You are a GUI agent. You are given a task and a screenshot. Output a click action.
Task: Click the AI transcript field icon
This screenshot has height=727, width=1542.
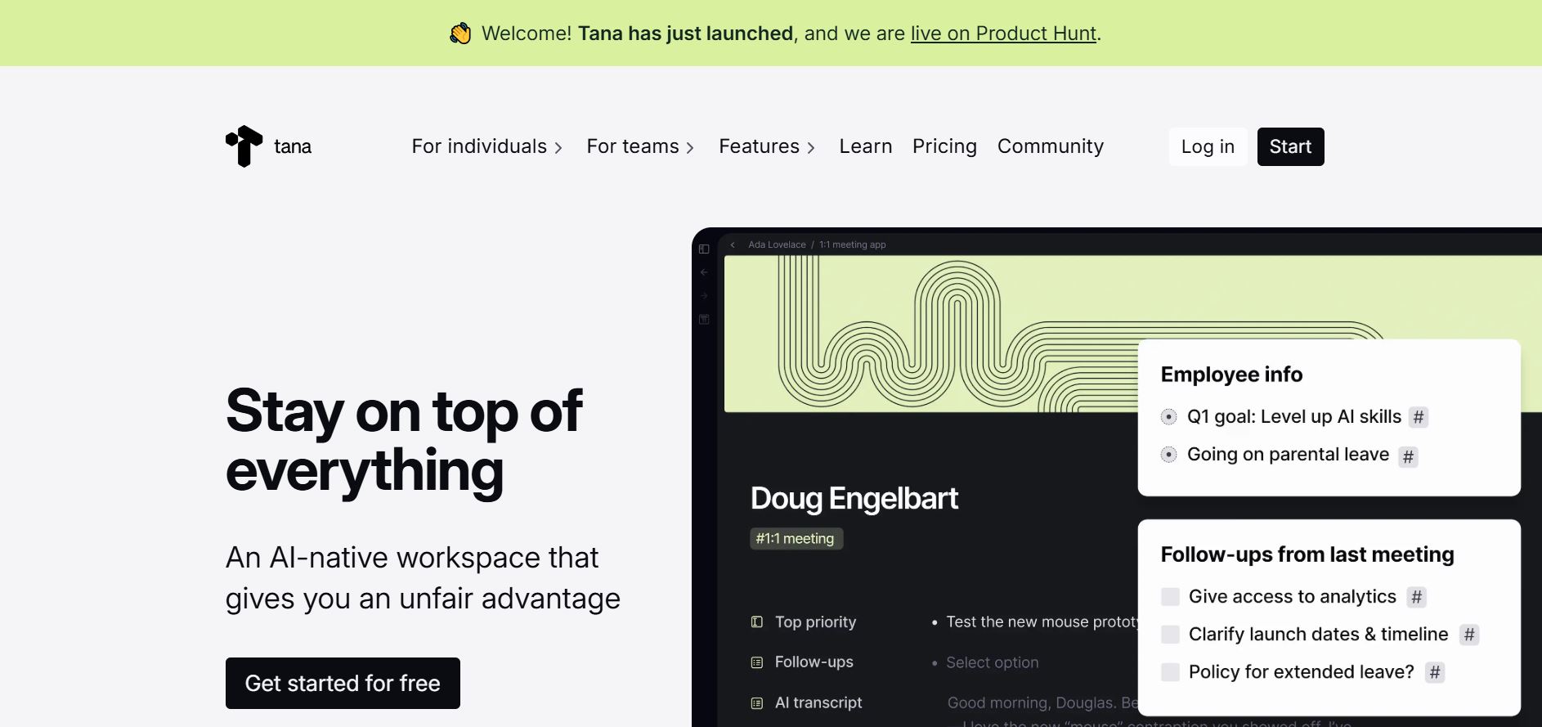tap(757, 703)
